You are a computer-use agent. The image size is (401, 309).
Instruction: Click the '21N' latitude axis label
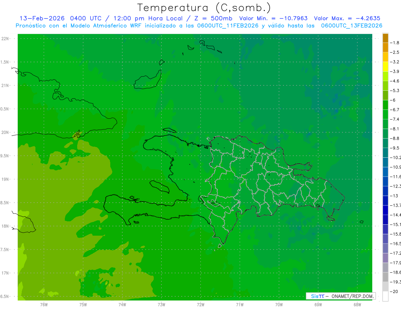pyautogui.click(x=5, y=86)
